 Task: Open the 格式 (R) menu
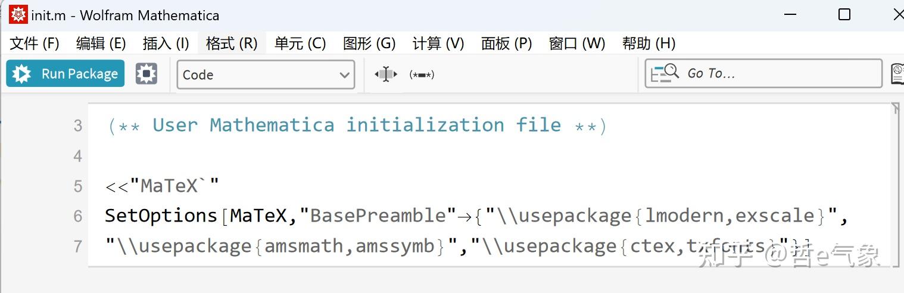click(x=232, y=43)
